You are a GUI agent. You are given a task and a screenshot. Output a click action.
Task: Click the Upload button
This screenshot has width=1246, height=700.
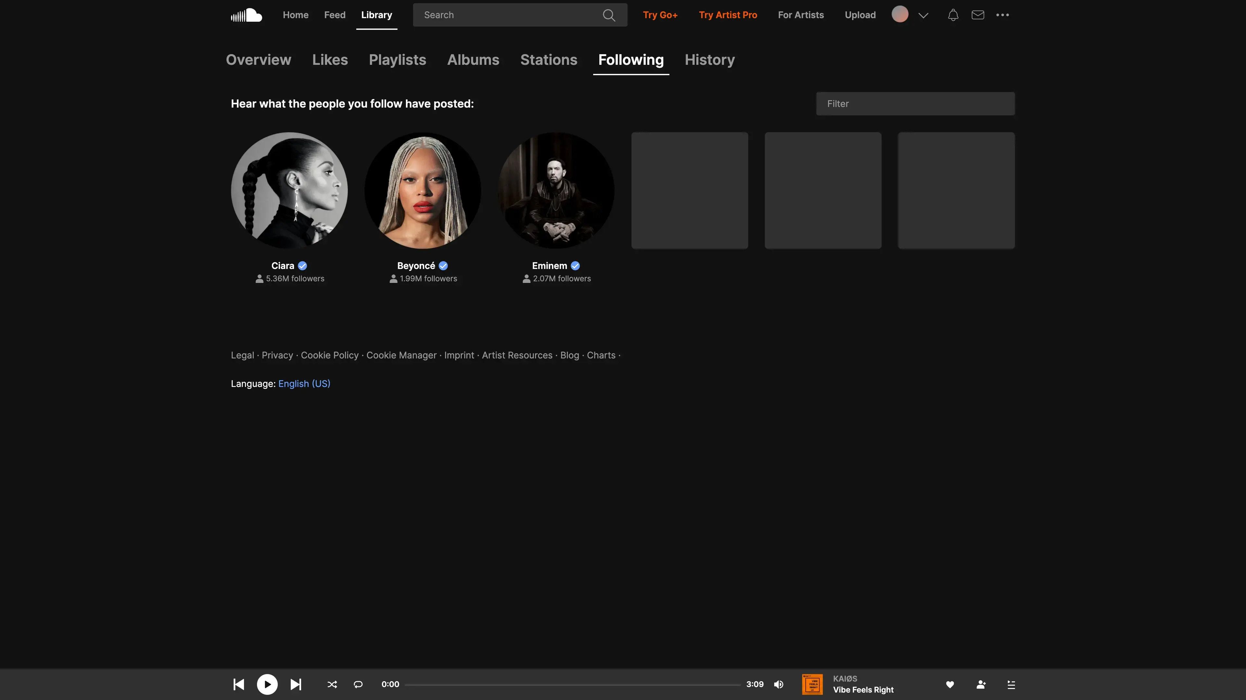[x=860, y=15]
